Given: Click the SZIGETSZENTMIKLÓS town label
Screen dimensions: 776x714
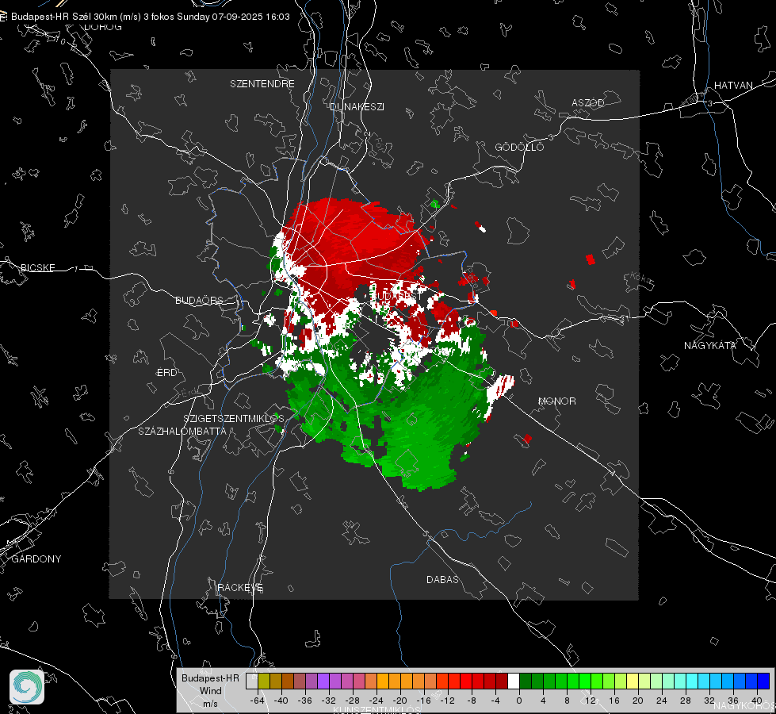Looking at the screenshot, I should 234,419.
